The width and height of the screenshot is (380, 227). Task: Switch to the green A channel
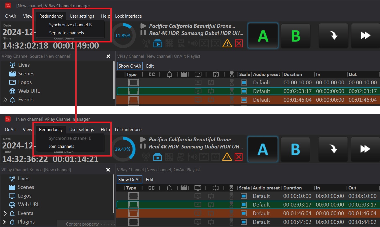pos(263,36)
